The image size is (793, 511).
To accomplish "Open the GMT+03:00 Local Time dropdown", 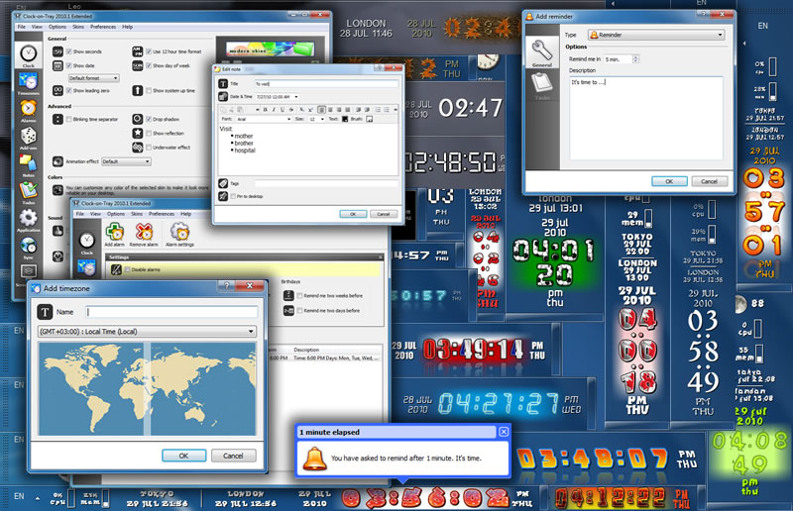I will click(x=146, y=332).
